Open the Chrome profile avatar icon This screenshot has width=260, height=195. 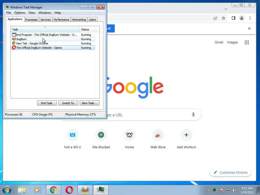tap(242, 18)
